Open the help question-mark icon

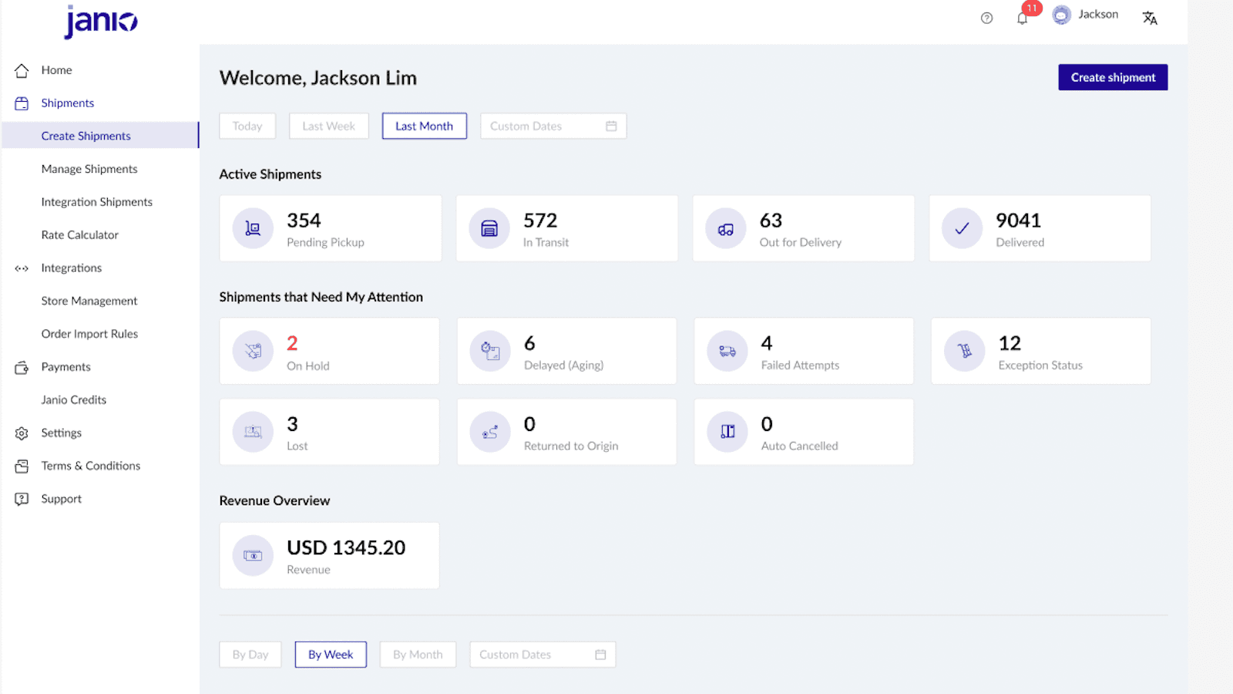[986, 18]
